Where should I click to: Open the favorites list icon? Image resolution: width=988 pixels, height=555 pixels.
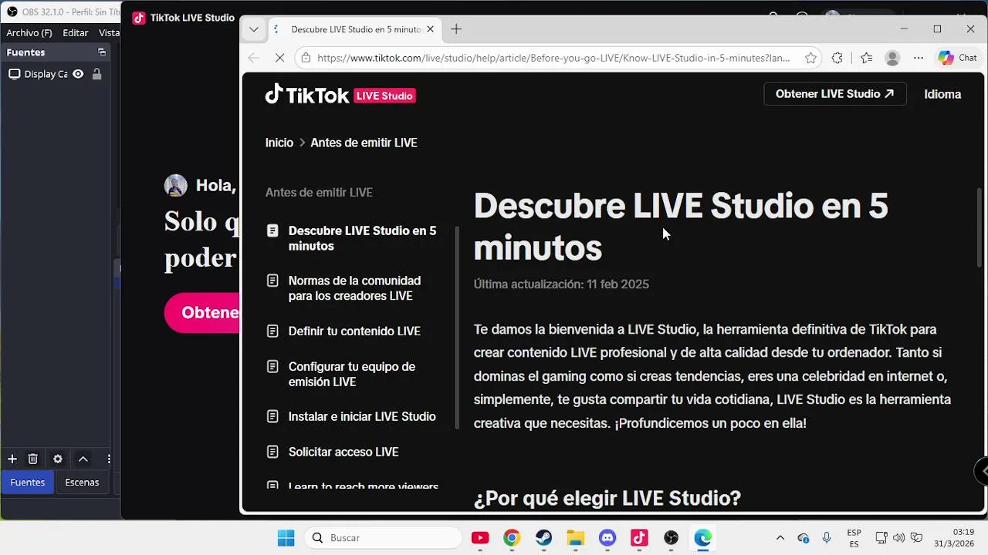(x=867, y=58)
